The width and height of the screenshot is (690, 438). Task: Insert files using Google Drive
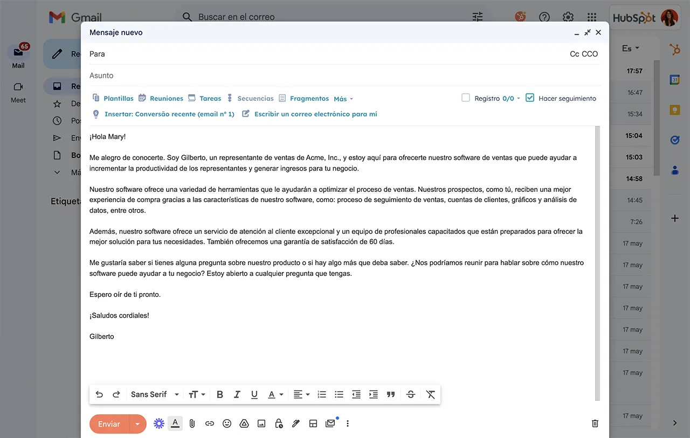[x=244, y=423]
